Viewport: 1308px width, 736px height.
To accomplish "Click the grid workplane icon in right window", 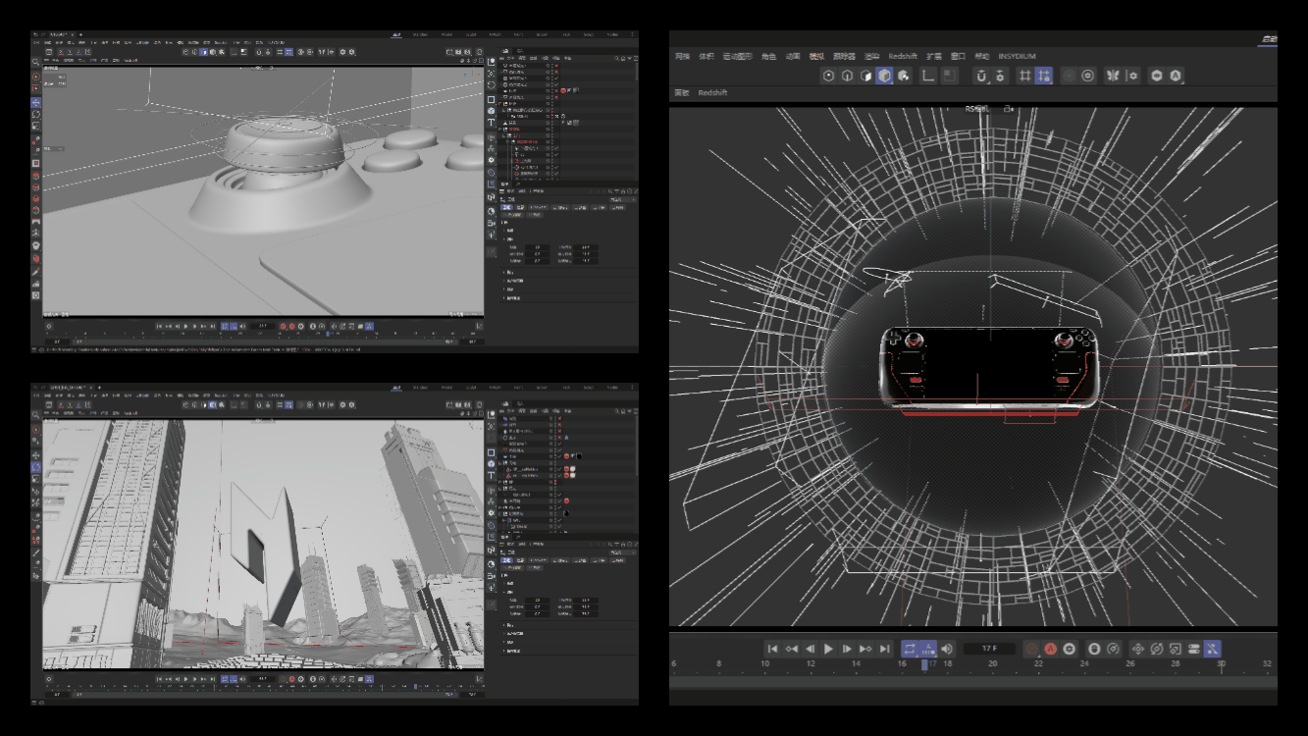I will tap(1024, 76).
